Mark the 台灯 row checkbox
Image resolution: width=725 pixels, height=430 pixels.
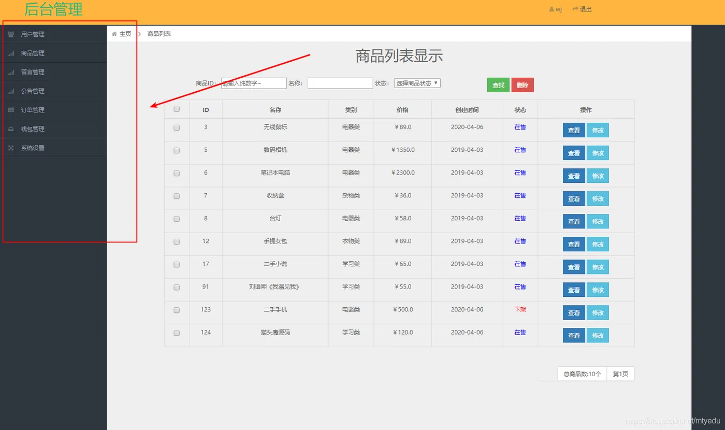(177, 219)
